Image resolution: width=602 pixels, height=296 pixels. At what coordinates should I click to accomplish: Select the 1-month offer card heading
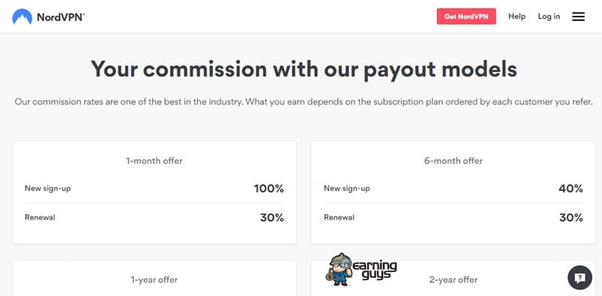pyautogui.click(x=154, y=161)
